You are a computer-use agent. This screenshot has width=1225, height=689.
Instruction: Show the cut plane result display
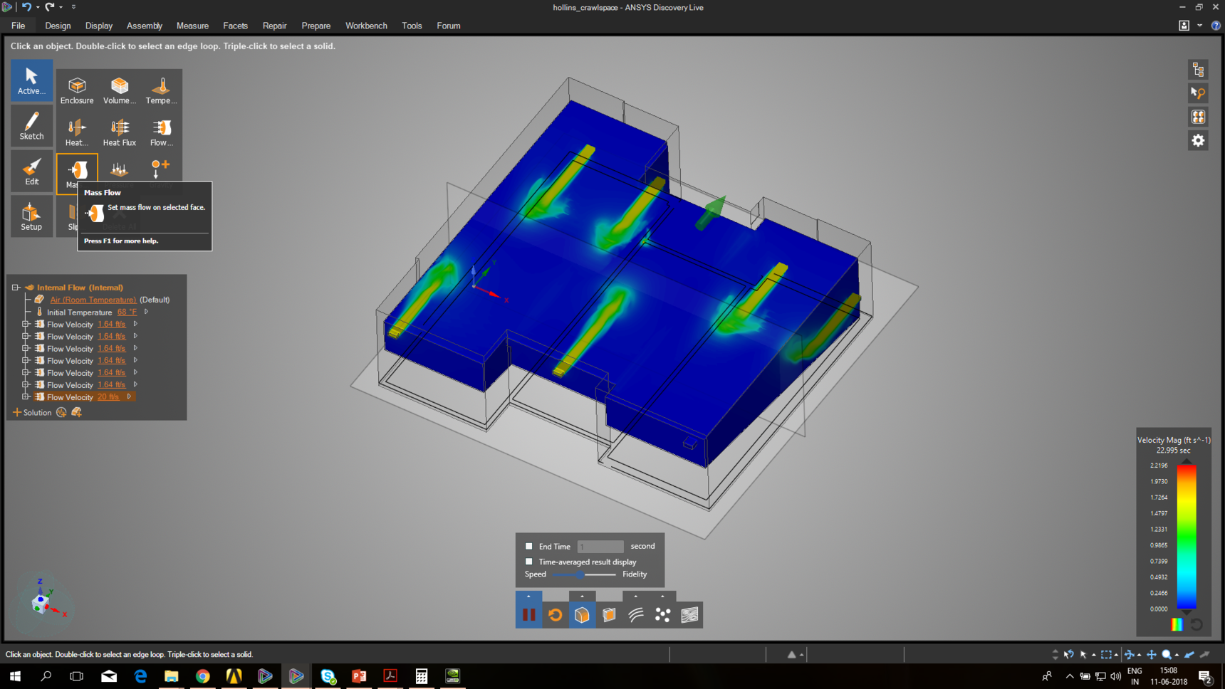[609, 615]
